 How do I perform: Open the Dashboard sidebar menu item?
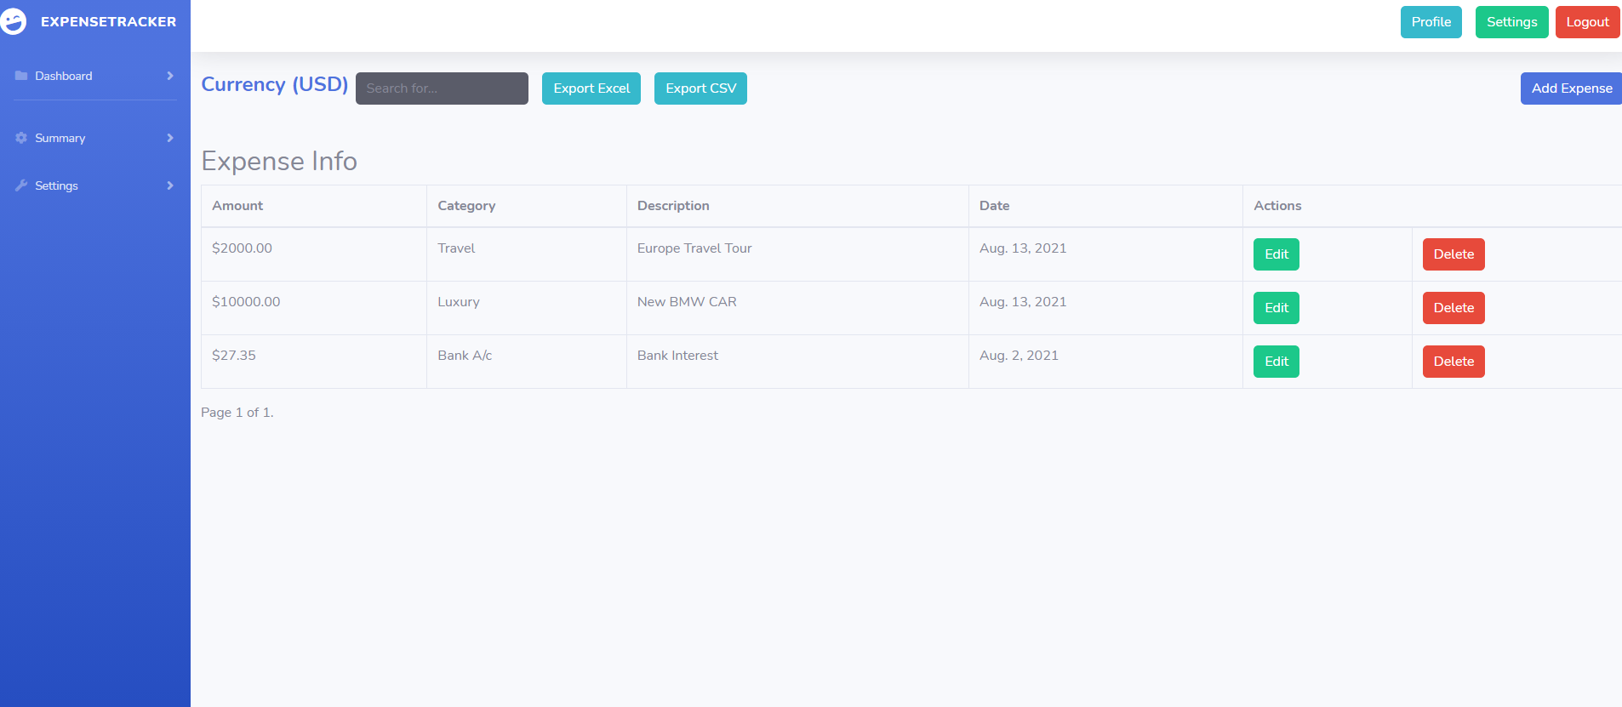(x=95, y=76)
